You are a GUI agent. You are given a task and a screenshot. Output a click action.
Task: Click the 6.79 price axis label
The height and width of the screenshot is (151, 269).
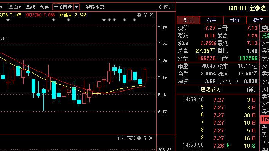click(162, 112)
